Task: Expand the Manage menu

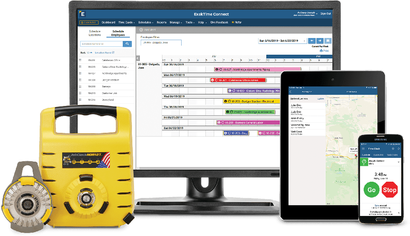Action: (176, 23)
